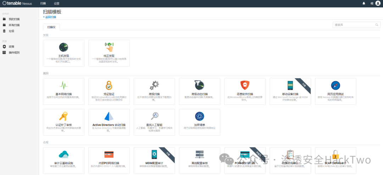The width and height of the screenshot is (383, 175).
Task: Click the 网页应用测试 title text
Action: coord(335,94)
